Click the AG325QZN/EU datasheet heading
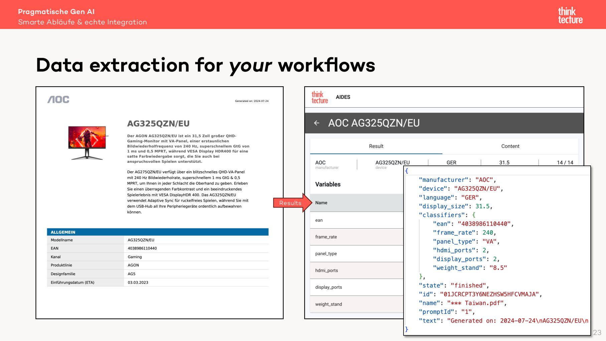Viewport: 606px width, 341px height. click(x=158, y=124)
